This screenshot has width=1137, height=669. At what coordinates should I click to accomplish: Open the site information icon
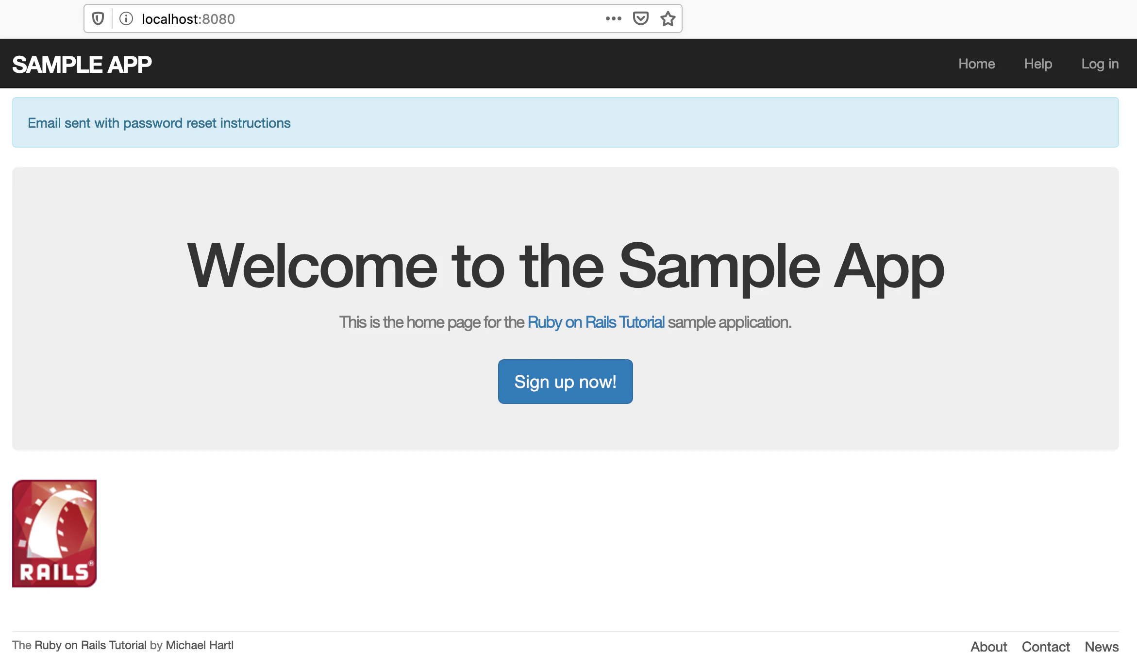(x=126, y=19)
